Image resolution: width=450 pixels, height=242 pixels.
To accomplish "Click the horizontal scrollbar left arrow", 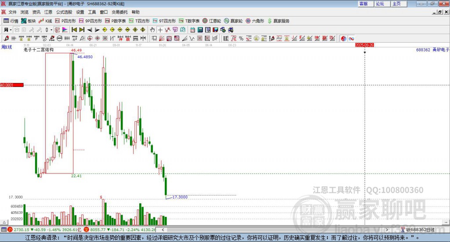I will coord(163,230).
